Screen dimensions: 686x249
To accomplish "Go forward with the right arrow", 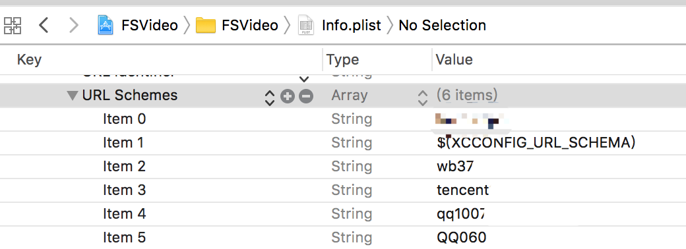I will point(73,25).
